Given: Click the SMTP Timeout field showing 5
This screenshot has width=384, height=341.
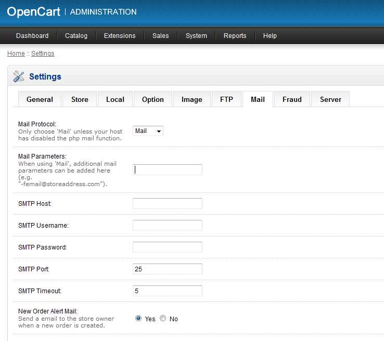Looking at the screenshot, I should 168,291.
